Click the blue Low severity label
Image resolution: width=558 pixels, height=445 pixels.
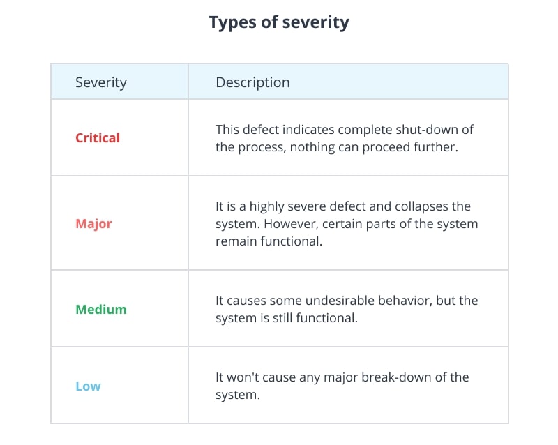[88, 386]
